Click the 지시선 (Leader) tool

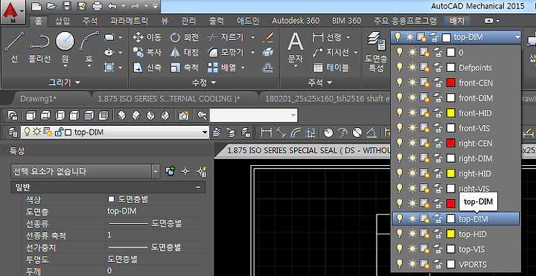click(x=331, y=52)
